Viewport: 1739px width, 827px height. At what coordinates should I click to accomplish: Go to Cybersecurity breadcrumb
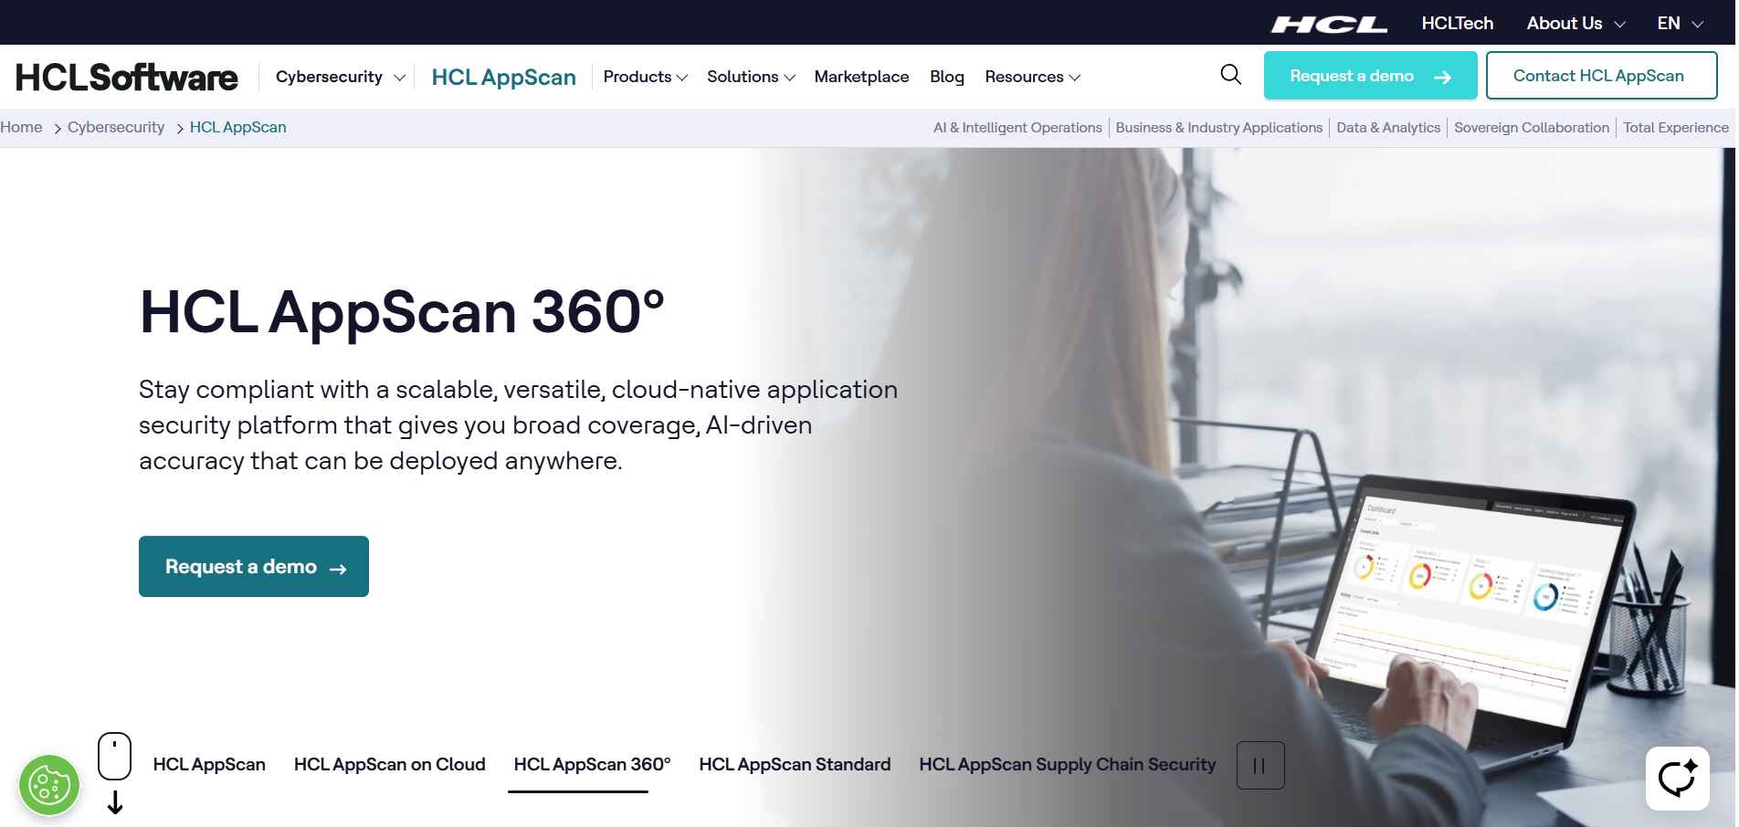[x=116, y=127]
